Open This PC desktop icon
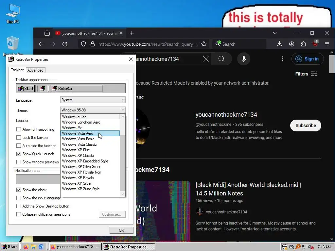The width and height of the screenshot is (335, 251). (13, 14)
